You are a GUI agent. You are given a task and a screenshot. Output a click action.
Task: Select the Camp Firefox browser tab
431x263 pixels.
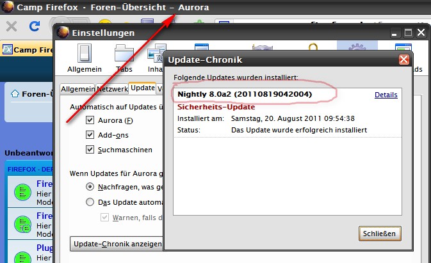click(x=28, y=50)
